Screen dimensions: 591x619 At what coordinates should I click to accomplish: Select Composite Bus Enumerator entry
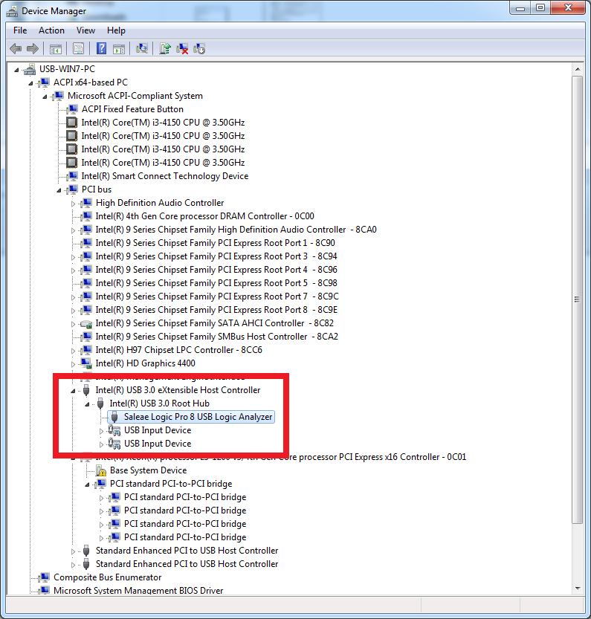[x=107, y=577]
